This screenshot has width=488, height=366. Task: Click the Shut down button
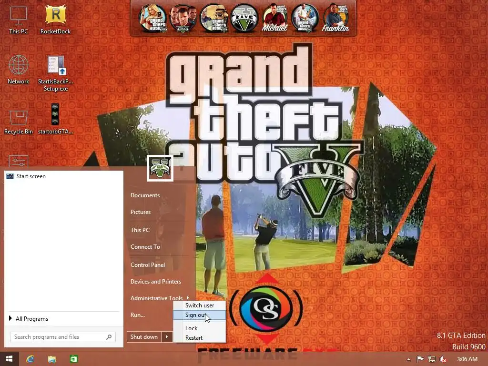[x=144, y=337]
